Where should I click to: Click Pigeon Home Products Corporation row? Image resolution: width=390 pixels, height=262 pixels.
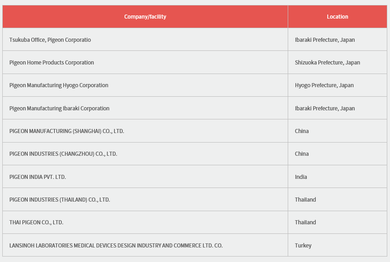52,63
